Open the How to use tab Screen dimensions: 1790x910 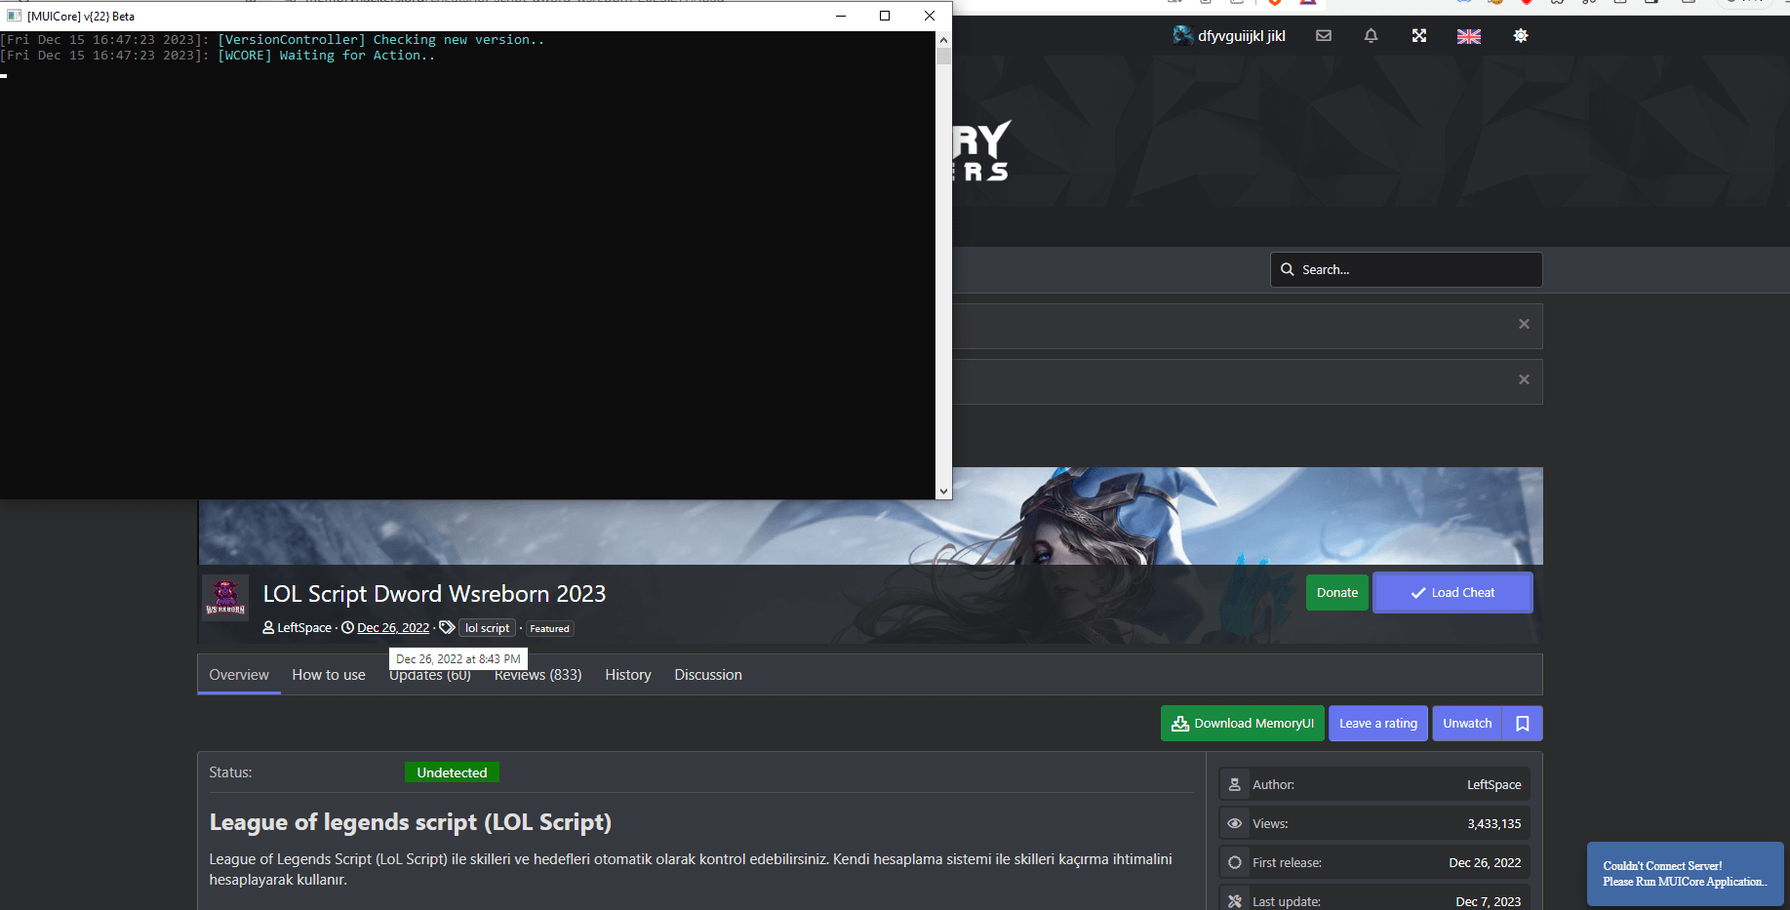pos(329,675)
